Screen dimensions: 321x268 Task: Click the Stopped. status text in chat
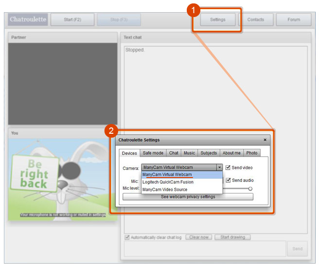135,50
